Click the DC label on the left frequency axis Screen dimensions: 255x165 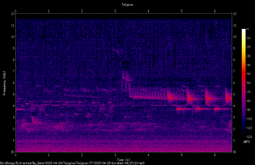coord(13,152)
